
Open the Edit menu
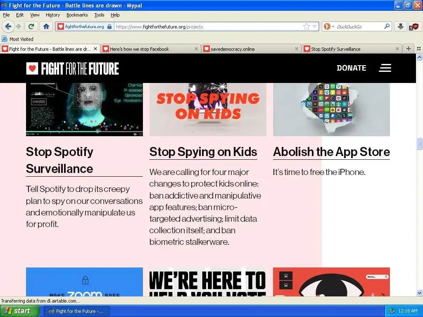(x=20, y=15)
